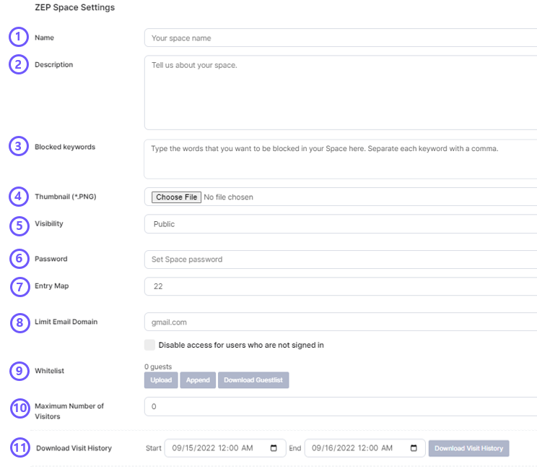Click the Append whitelist button
The height and width of the screenshot is (467, 537).
click(x=198, y=380)
